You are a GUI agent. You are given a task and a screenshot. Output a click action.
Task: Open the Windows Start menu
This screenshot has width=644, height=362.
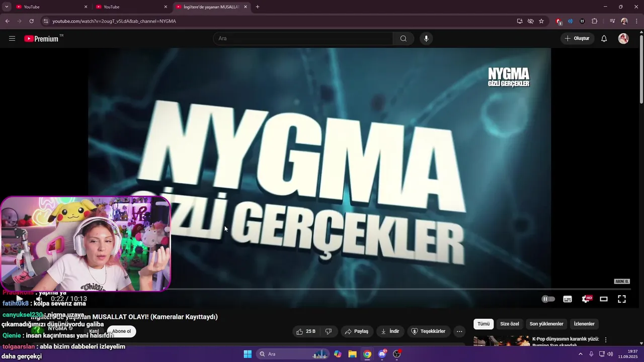pos(248,354)
